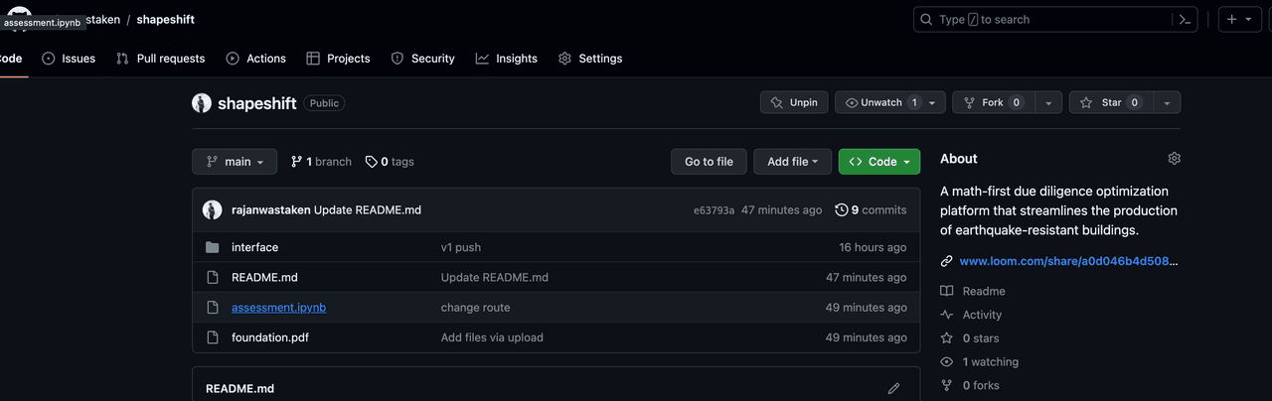This screenshot has width=1272, height=401.
Task: Open the command palette icon
Action: (x=1185, y=19)
